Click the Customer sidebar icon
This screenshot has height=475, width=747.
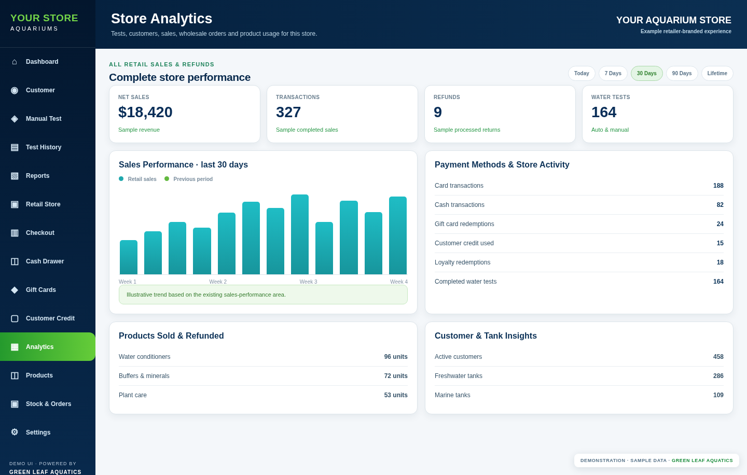click(15, 90)
